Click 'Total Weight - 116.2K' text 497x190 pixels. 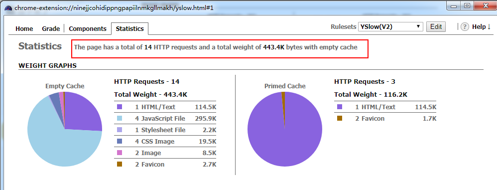[371, 95]
